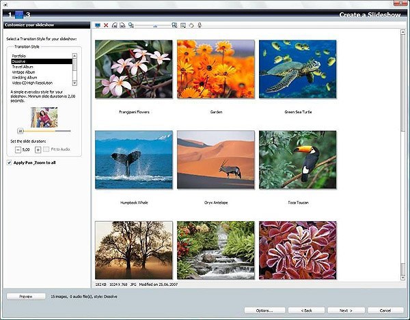This screenshot has height=320, width=410.
Task: Decrease slide duration with minus button
Action: point(18,149)
